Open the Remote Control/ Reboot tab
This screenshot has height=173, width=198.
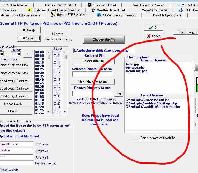pyautogui.click(x=60, y=5)
